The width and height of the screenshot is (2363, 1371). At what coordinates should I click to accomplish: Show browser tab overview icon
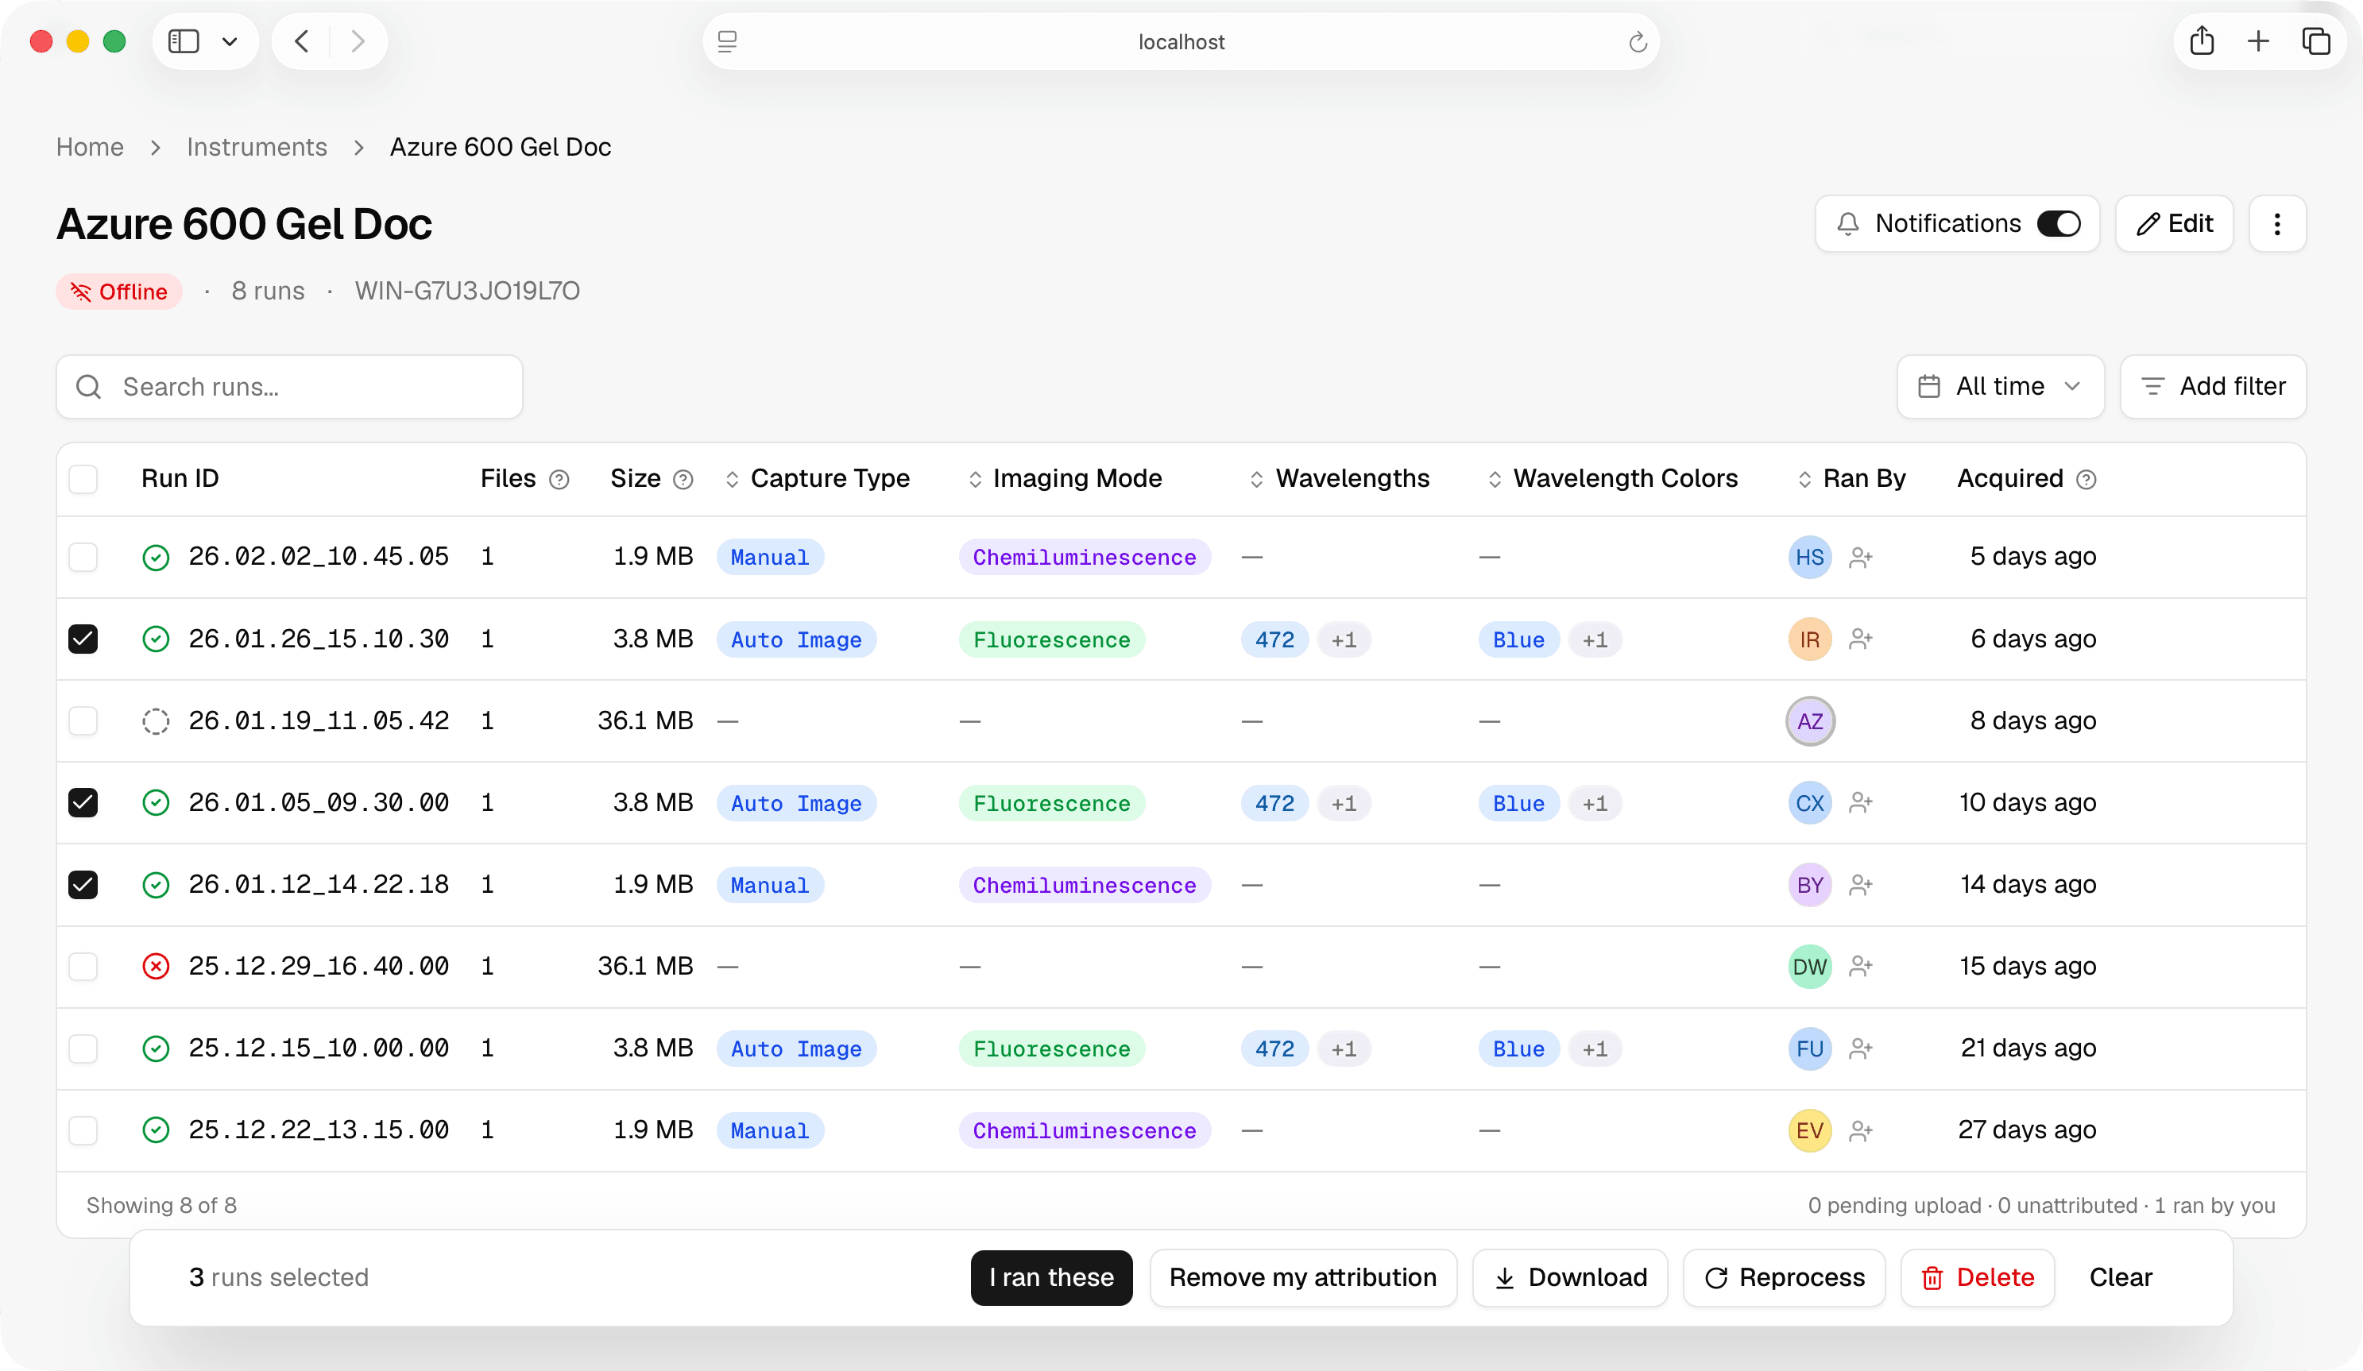[x=2315, y=41]
